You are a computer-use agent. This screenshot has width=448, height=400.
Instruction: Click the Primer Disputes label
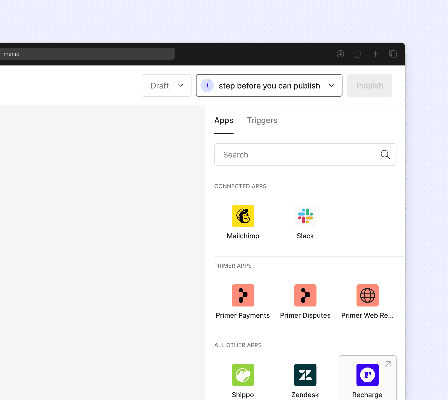pyautogui.click(x=305, y=315)
